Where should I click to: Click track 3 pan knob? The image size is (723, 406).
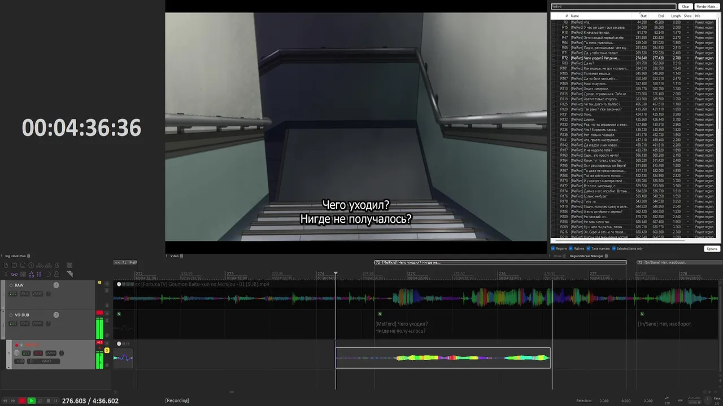[62, 354]
